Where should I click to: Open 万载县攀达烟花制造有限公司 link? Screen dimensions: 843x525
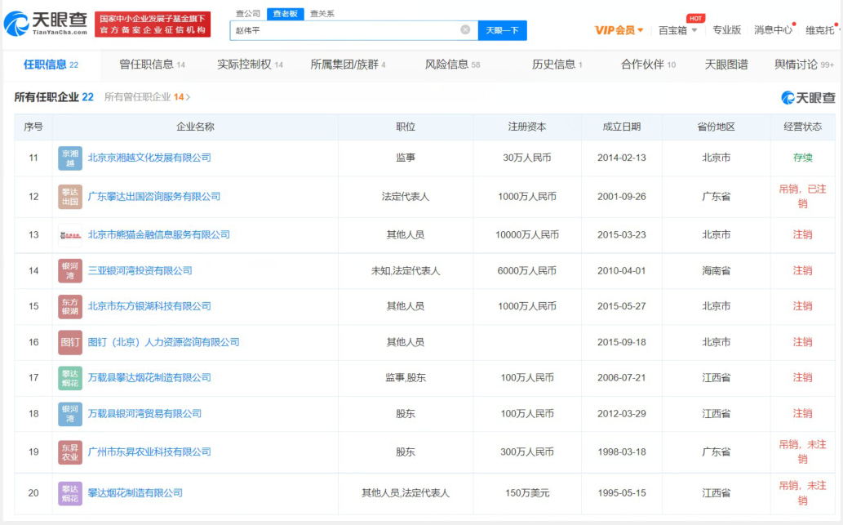149,377
